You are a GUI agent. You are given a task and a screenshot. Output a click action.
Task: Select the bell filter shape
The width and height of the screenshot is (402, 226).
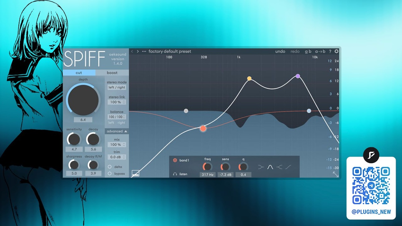[270, 167]
